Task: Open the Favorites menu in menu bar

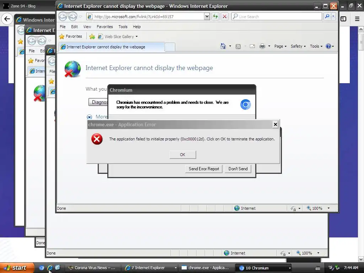Action: (x=105, y=27)
